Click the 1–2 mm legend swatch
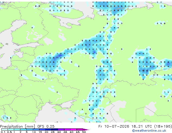This screenshot has height=133, width=172. [17, 129]
